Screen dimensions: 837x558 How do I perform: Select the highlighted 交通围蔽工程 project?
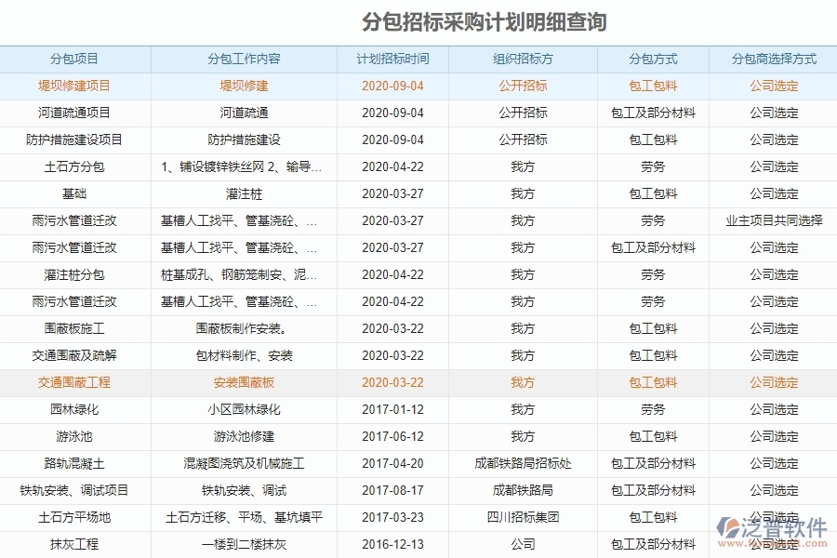75,382
